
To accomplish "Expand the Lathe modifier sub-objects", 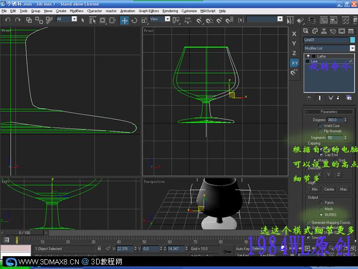I will coord(314,56).
